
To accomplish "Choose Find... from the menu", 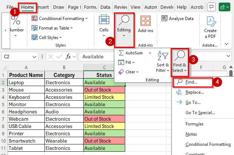I will point(193,82).
